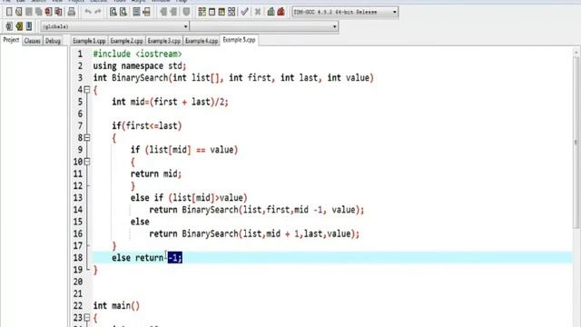Click 'if(first<=last)' on line 7
The width and height of the screenshot is (581, 327).
(x=147, y=125)
